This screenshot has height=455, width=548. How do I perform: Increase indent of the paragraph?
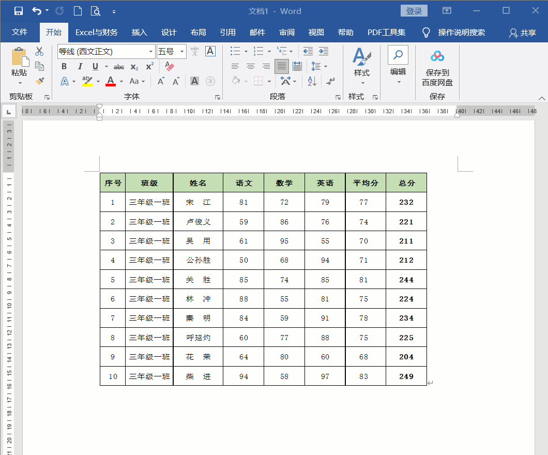pos(324,51)
